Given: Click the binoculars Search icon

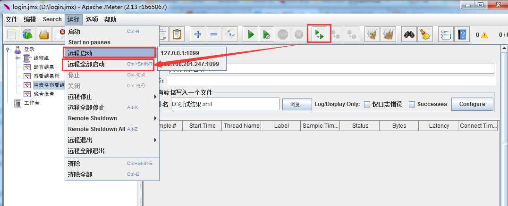Looking at the screenshot, I should [x=409, y=34].
